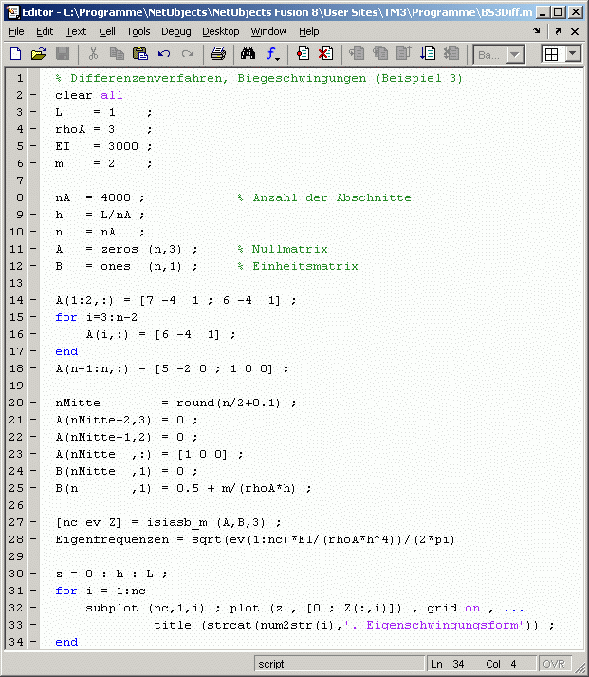Toggle breakpoint dash on line 32
This screenshot has width=589, height=677.
pos(33,608)
